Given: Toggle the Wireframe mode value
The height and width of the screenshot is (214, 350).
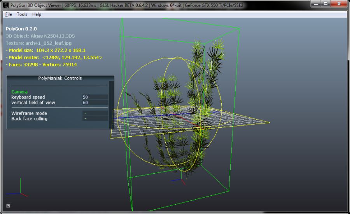Looking at the screenshot, I should [x=95, y=113].
